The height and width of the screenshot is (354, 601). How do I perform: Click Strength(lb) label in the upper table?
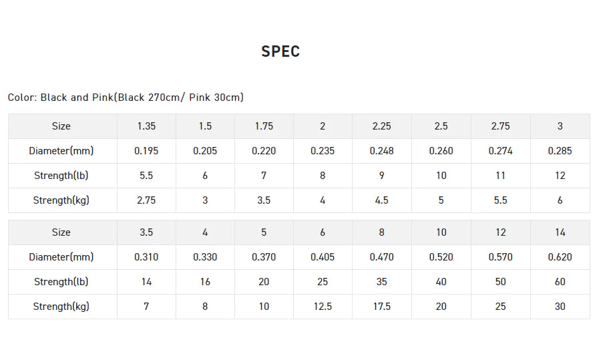(61, 176)
